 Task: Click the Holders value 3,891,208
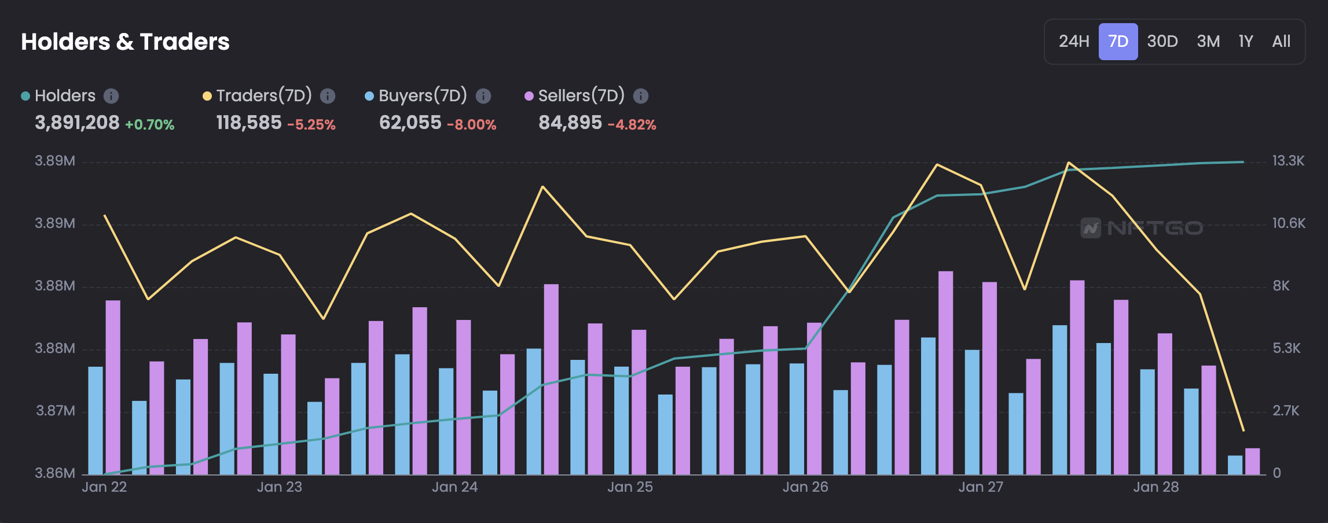77,123
